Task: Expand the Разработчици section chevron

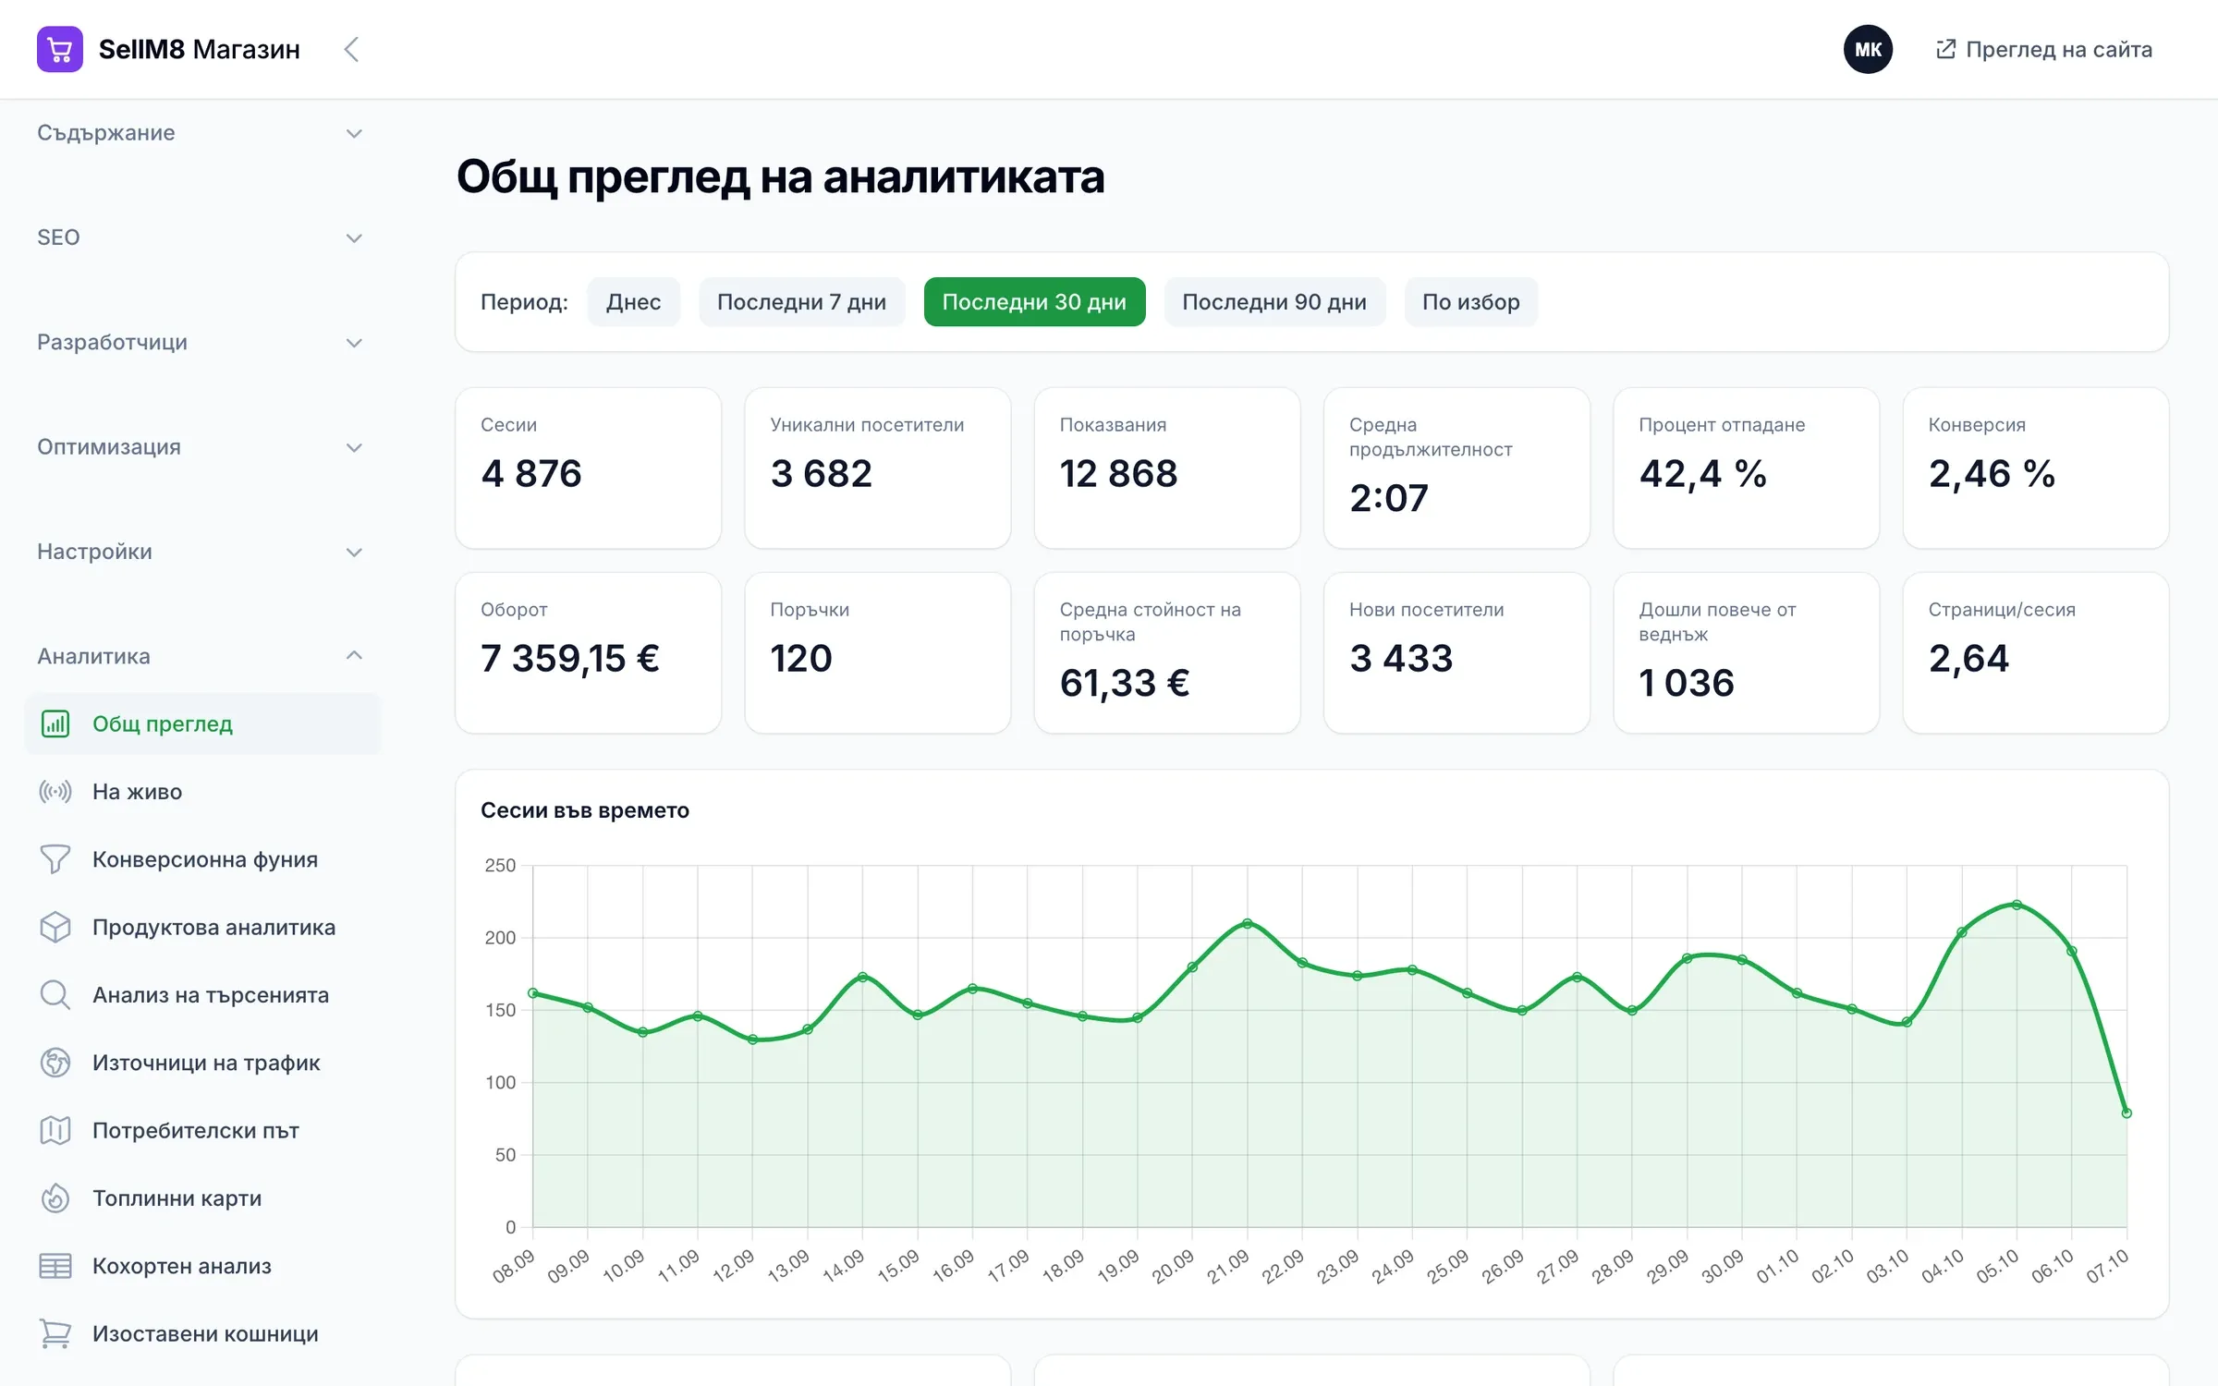Action: pyautogui.click(x=354, y=343)
